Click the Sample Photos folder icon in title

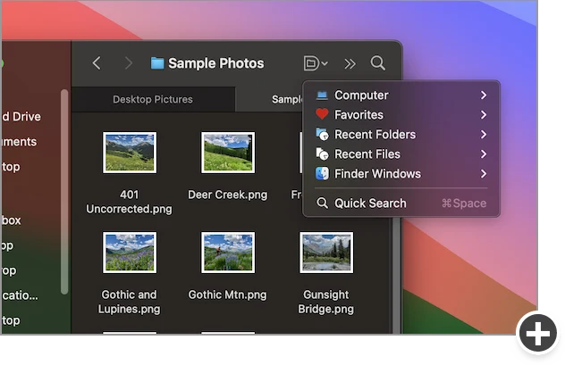pyautogui.click(x=157, y=63)
